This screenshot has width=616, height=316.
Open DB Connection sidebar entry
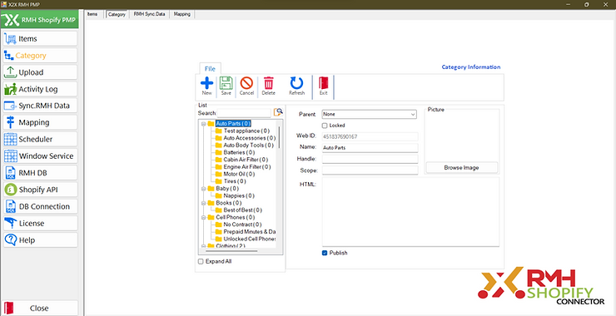point(40,206)
